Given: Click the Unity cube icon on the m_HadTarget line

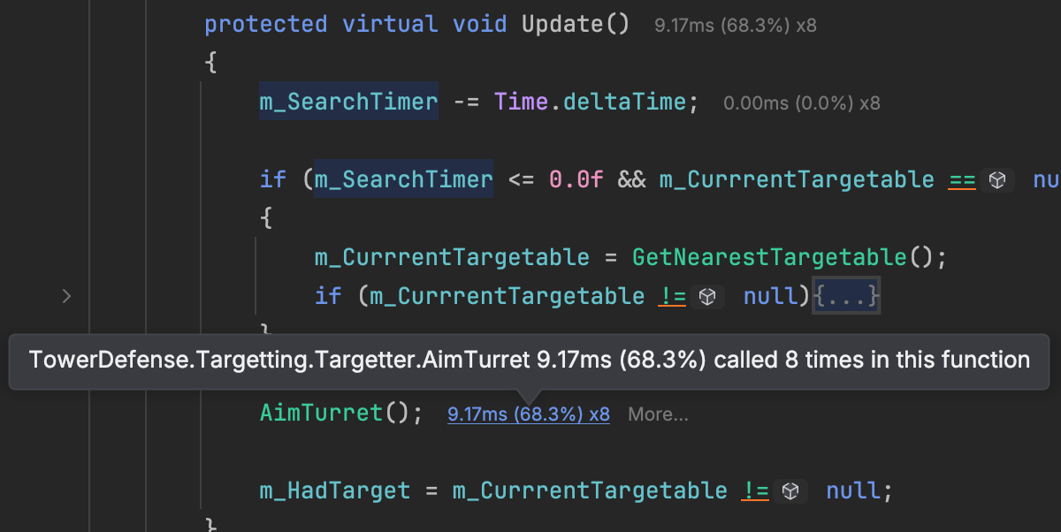Looking at the screenshot, I should (x=790, y=490).
